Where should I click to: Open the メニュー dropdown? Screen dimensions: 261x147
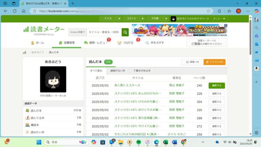[x=219, y=19]
